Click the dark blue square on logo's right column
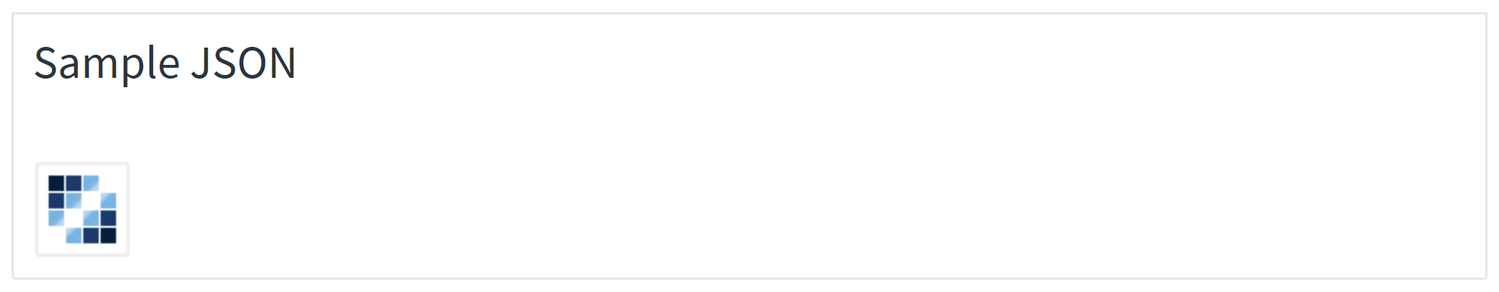1499x292 pixels. tap(108, 218)
